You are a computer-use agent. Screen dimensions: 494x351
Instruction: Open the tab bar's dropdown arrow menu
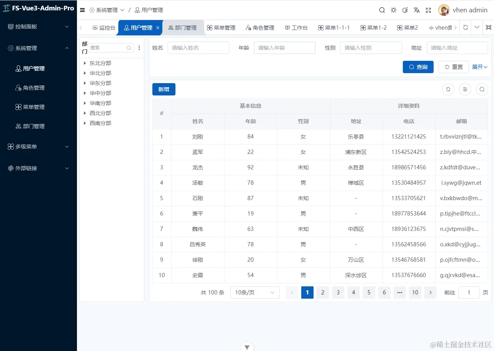477,28
